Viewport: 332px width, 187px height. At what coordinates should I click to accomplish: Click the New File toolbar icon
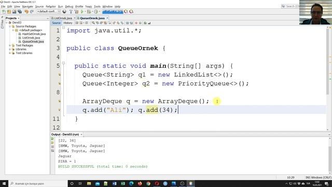coord(4,11)
